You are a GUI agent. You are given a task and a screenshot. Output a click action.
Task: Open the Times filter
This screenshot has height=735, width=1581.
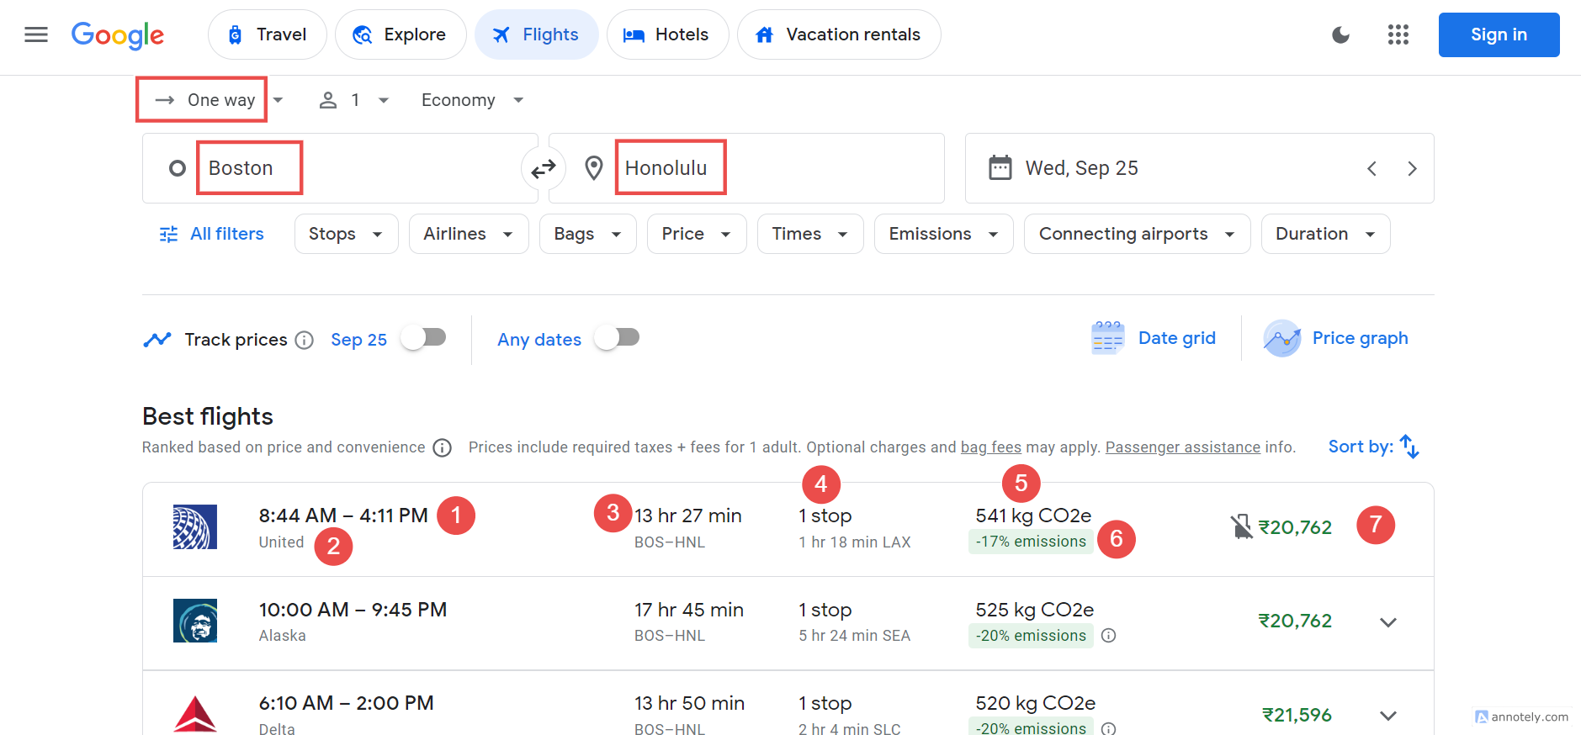(810, 234)
